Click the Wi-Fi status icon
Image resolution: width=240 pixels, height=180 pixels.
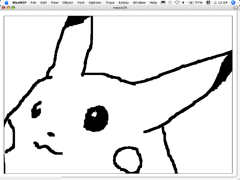coord(177,3)
